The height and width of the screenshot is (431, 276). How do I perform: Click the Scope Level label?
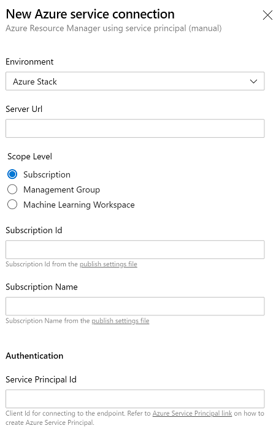pos(29,156)
